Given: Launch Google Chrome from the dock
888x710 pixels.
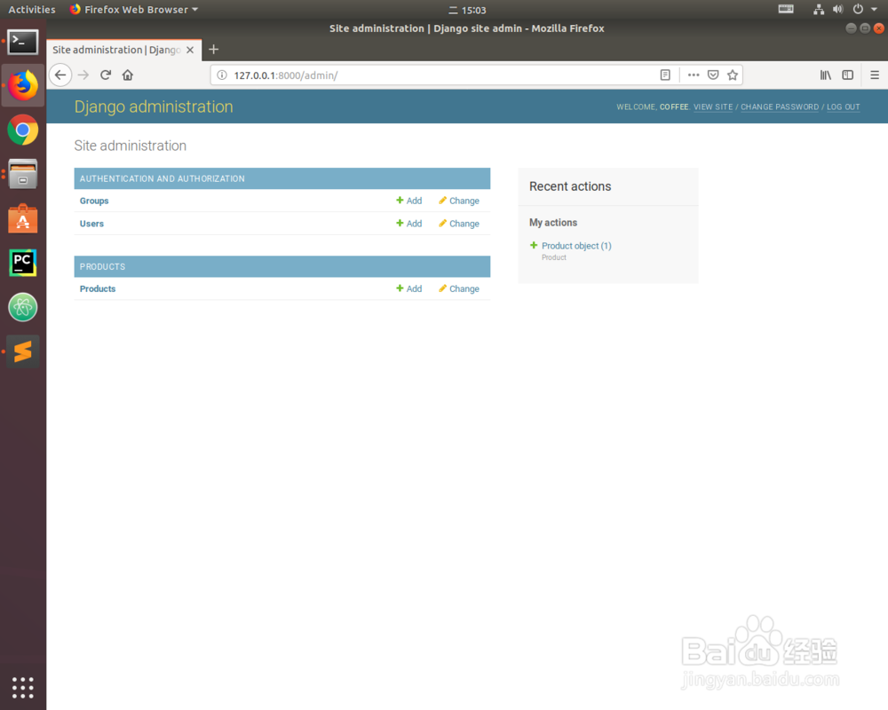Looking at the screenshot, I should tap(23, 130).
